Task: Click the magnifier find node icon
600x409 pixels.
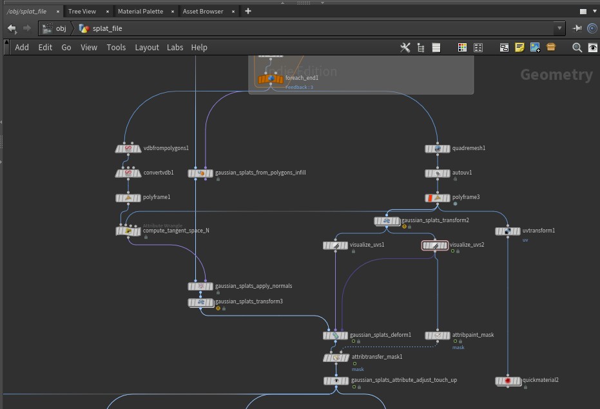Action: (577, 48)
